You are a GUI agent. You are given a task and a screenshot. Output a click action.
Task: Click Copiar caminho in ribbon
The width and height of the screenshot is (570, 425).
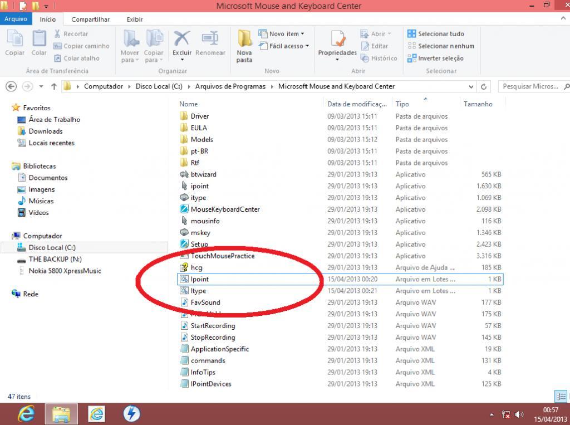tap(81, 46)
